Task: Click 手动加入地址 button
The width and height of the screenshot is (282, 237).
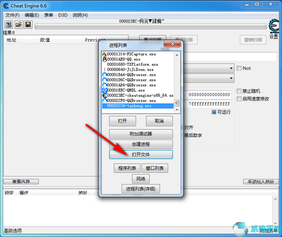Action: 261,182
